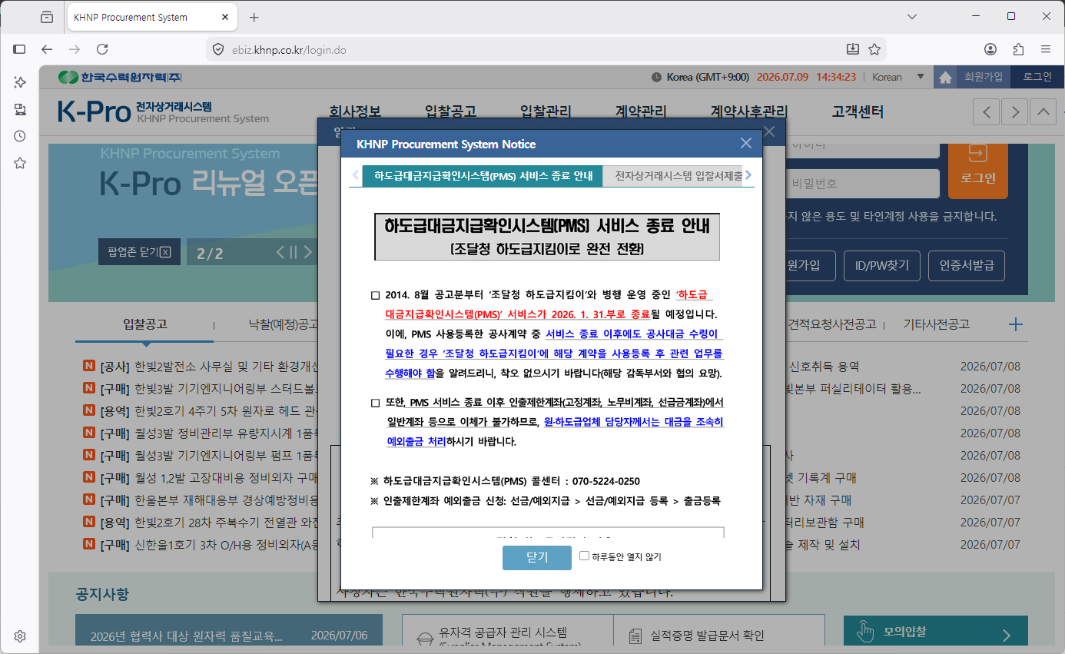Open history in the sidebar

pyautogui.click(x=20, y=136)
